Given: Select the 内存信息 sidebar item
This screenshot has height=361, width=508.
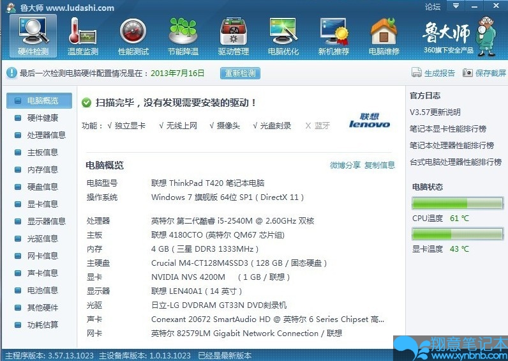Looking at the screenshot, I should click(x=39, y=169).
